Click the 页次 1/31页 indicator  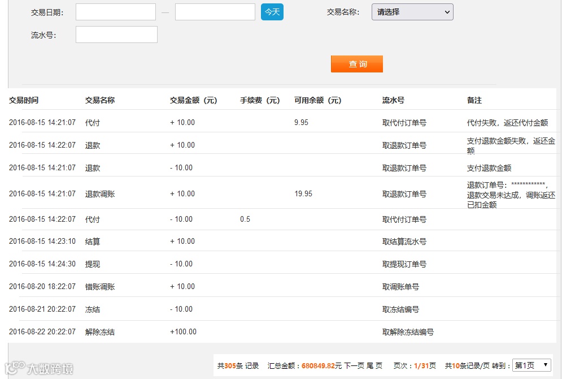415,366
